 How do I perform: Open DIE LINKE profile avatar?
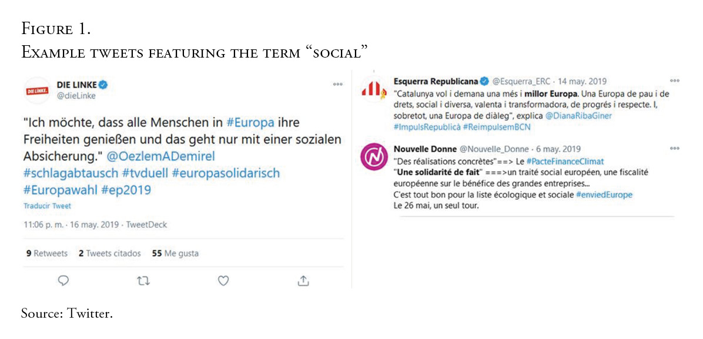pyautogui.click(x=38, y=90)
